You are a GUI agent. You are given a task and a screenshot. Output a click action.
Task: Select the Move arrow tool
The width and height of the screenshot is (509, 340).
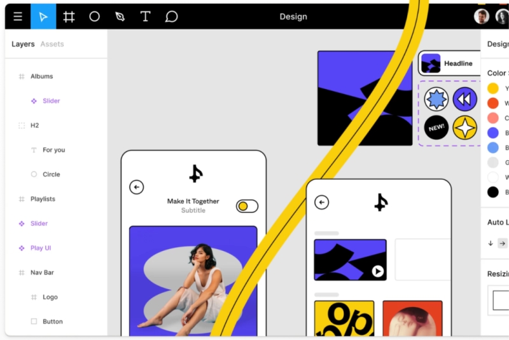coord(43,17)
